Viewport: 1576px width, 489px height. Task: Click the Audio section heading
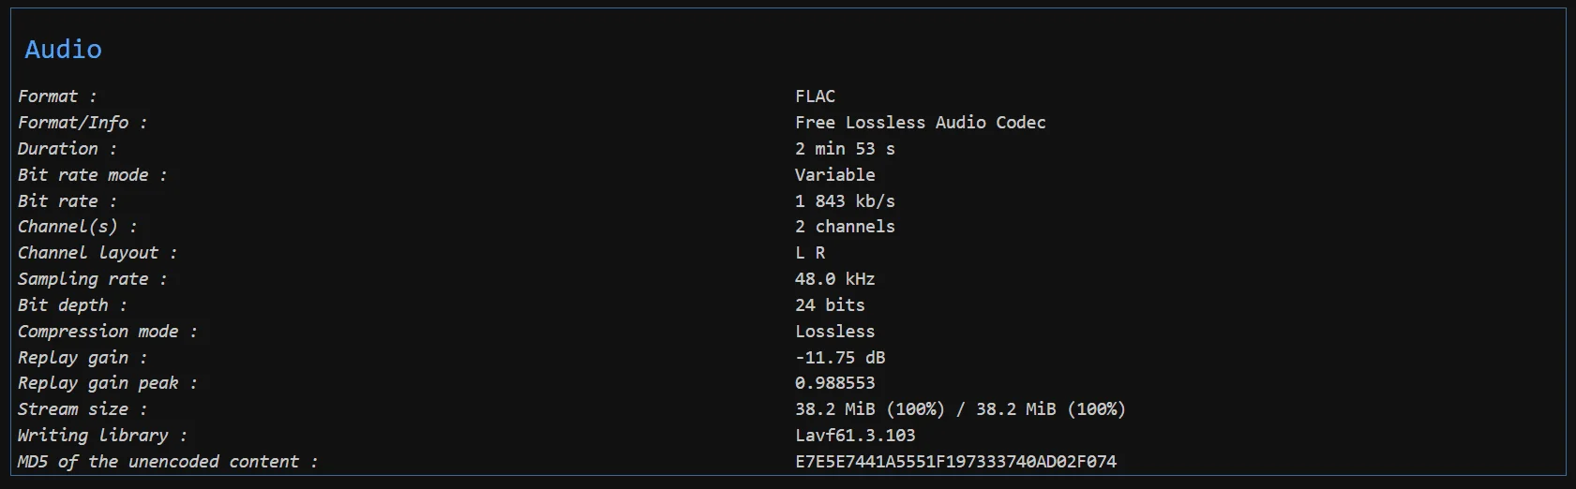click(63, 50)
